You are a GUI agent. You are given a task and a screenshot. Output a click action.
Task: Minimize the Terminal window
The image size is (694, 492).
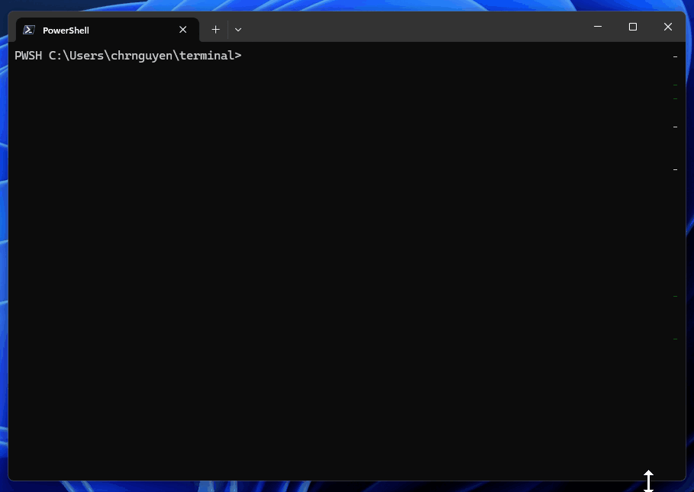597,27
